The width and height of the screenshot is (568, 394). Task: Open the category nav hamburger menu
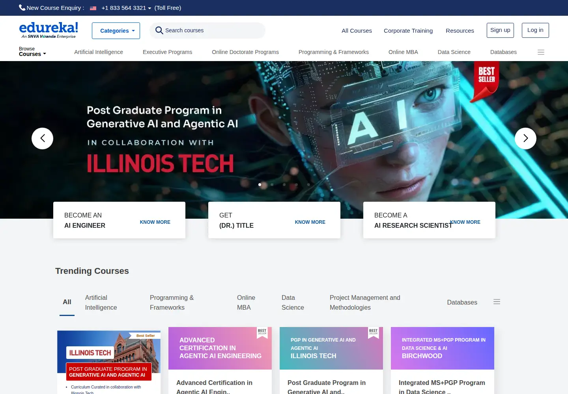click(541, 52)
